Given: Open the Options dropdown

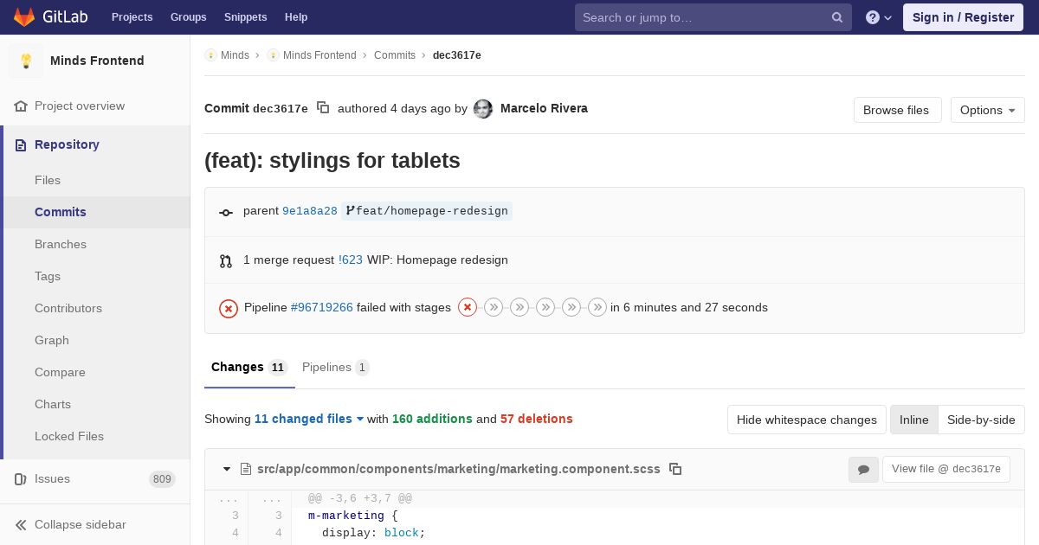Looking at the screenshot, I should (x=987, y=110).
